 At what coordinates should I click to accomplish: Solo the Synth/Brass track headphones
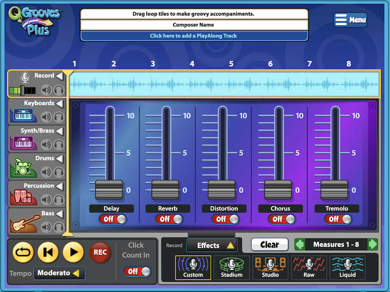click(x=59, y=145)
